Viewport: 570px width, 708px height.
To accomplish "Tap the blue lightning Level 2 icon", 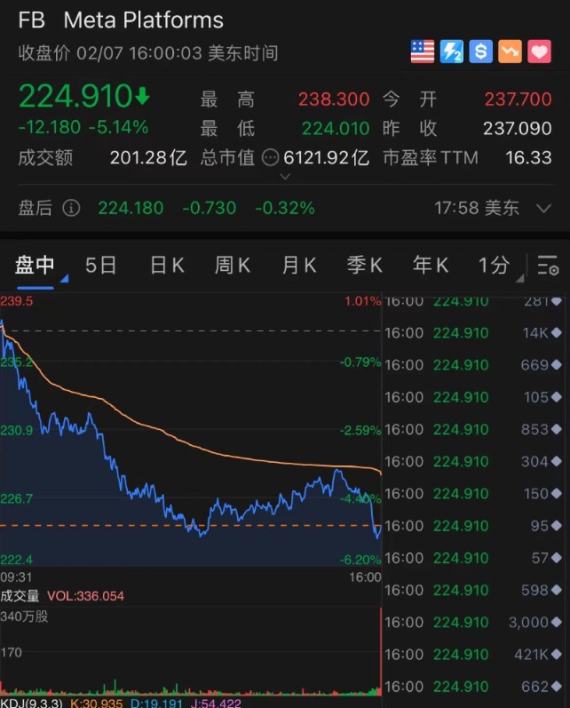I will [x=452, y=52].
